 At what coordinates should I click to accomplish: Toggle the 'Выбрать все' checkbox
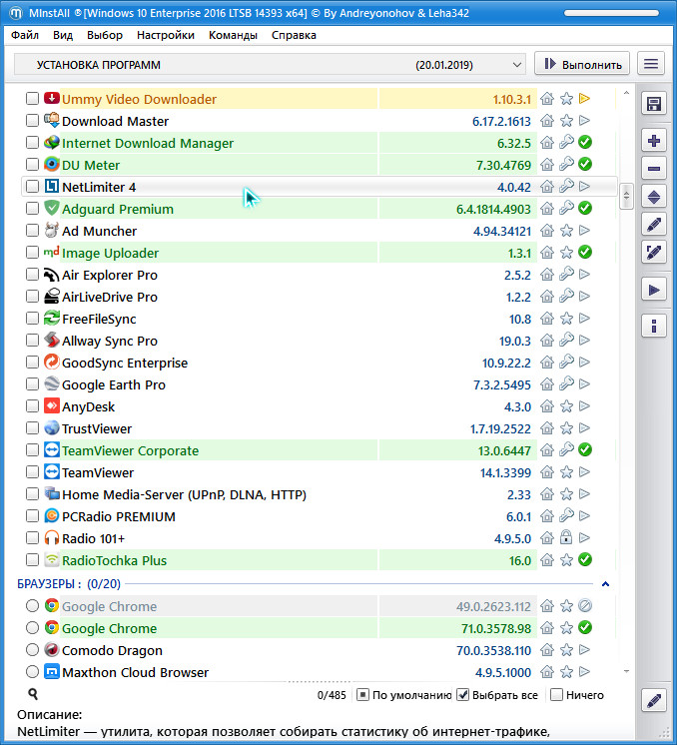pos(462,695)
